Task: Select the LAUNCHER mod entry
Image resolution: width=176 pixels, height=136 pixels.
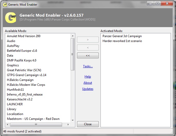Action: click(x=15, y=104)
